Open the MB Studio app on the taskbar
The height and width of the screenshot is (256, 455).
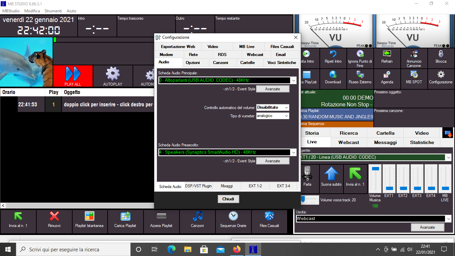pyautogui.click(x=253, y=249)
